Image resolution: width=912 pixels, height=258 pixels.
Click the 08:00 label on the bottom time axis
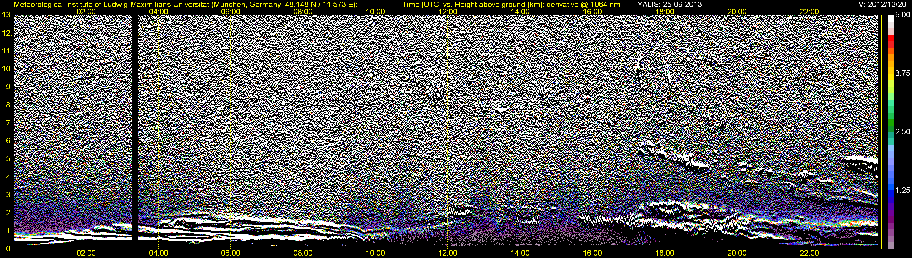pos(303,253)
